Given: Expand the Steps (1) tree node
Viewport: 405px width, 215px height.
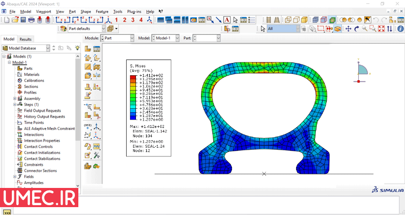Looking at the screenshot, I should (x=15, y=104).
